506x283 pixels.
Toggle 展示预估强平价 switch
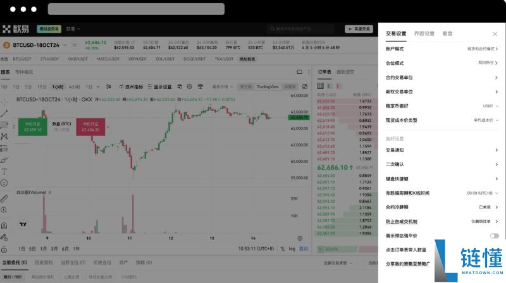(494, 236)
